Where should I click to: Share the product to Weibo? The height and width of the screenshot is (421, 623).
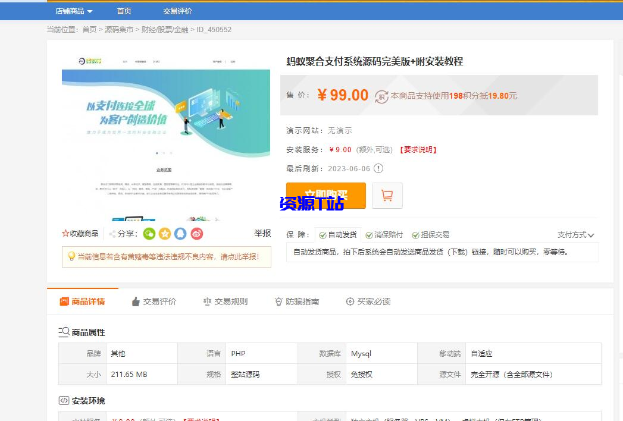(197, 234)
